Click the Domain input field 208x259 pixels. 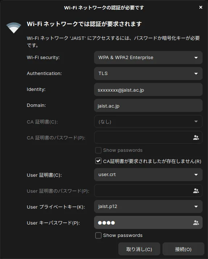point(148,105)
